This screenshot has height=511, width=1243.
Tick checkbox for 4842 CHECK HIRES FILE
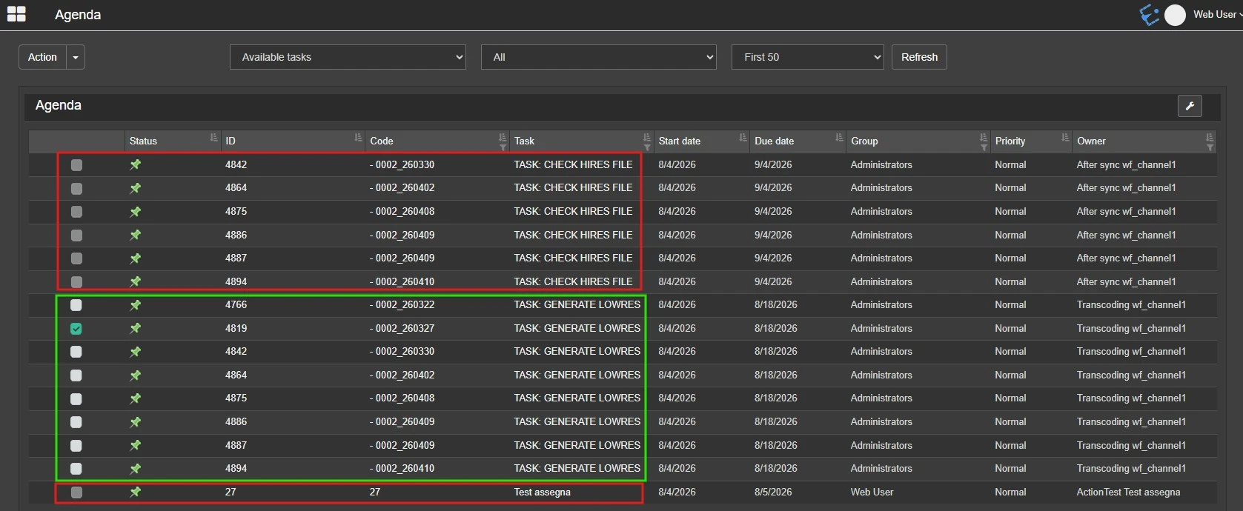point(76,165)
